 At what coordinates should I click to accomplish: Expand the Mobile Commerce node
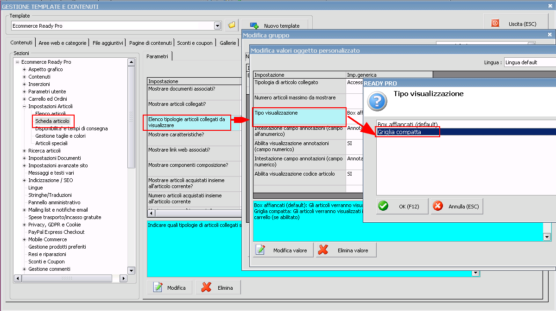tap(25, 239)
